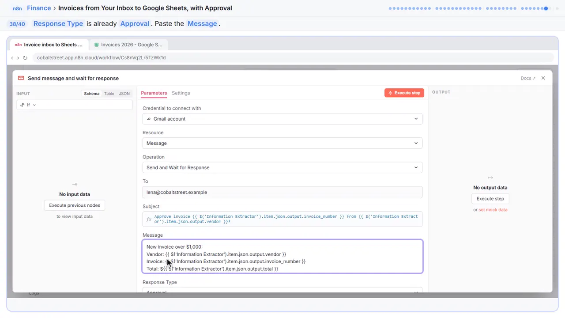Expand the 'If' input node dropdown
Viewport: 565px width, 318px height.
point(74,105)
